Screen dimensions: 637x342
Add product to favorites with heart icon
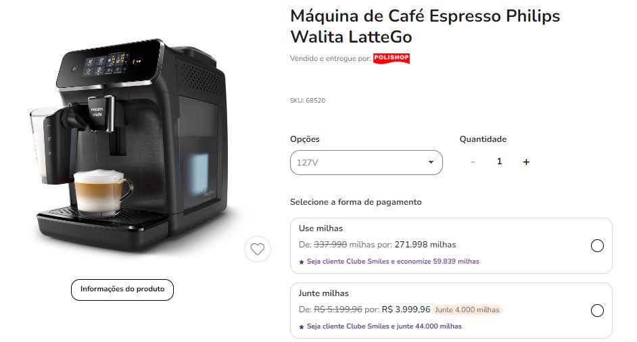click(x=257, y=249)
